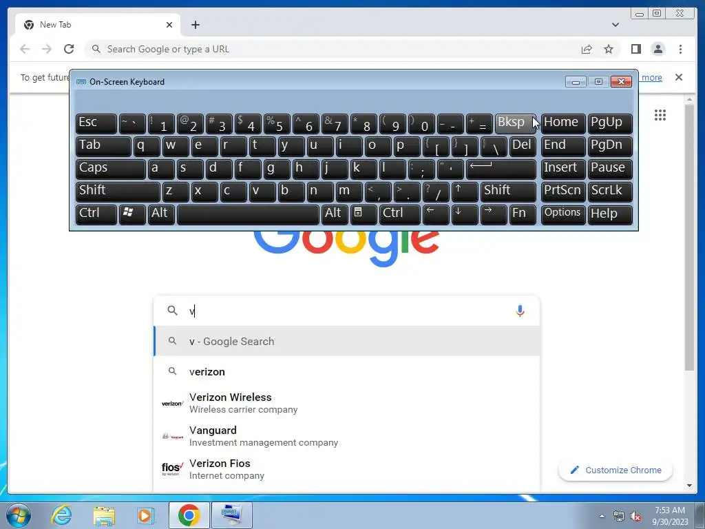Click page vertical scrollbar
Screen dimensions: 705x529
(x=689, y=238)
